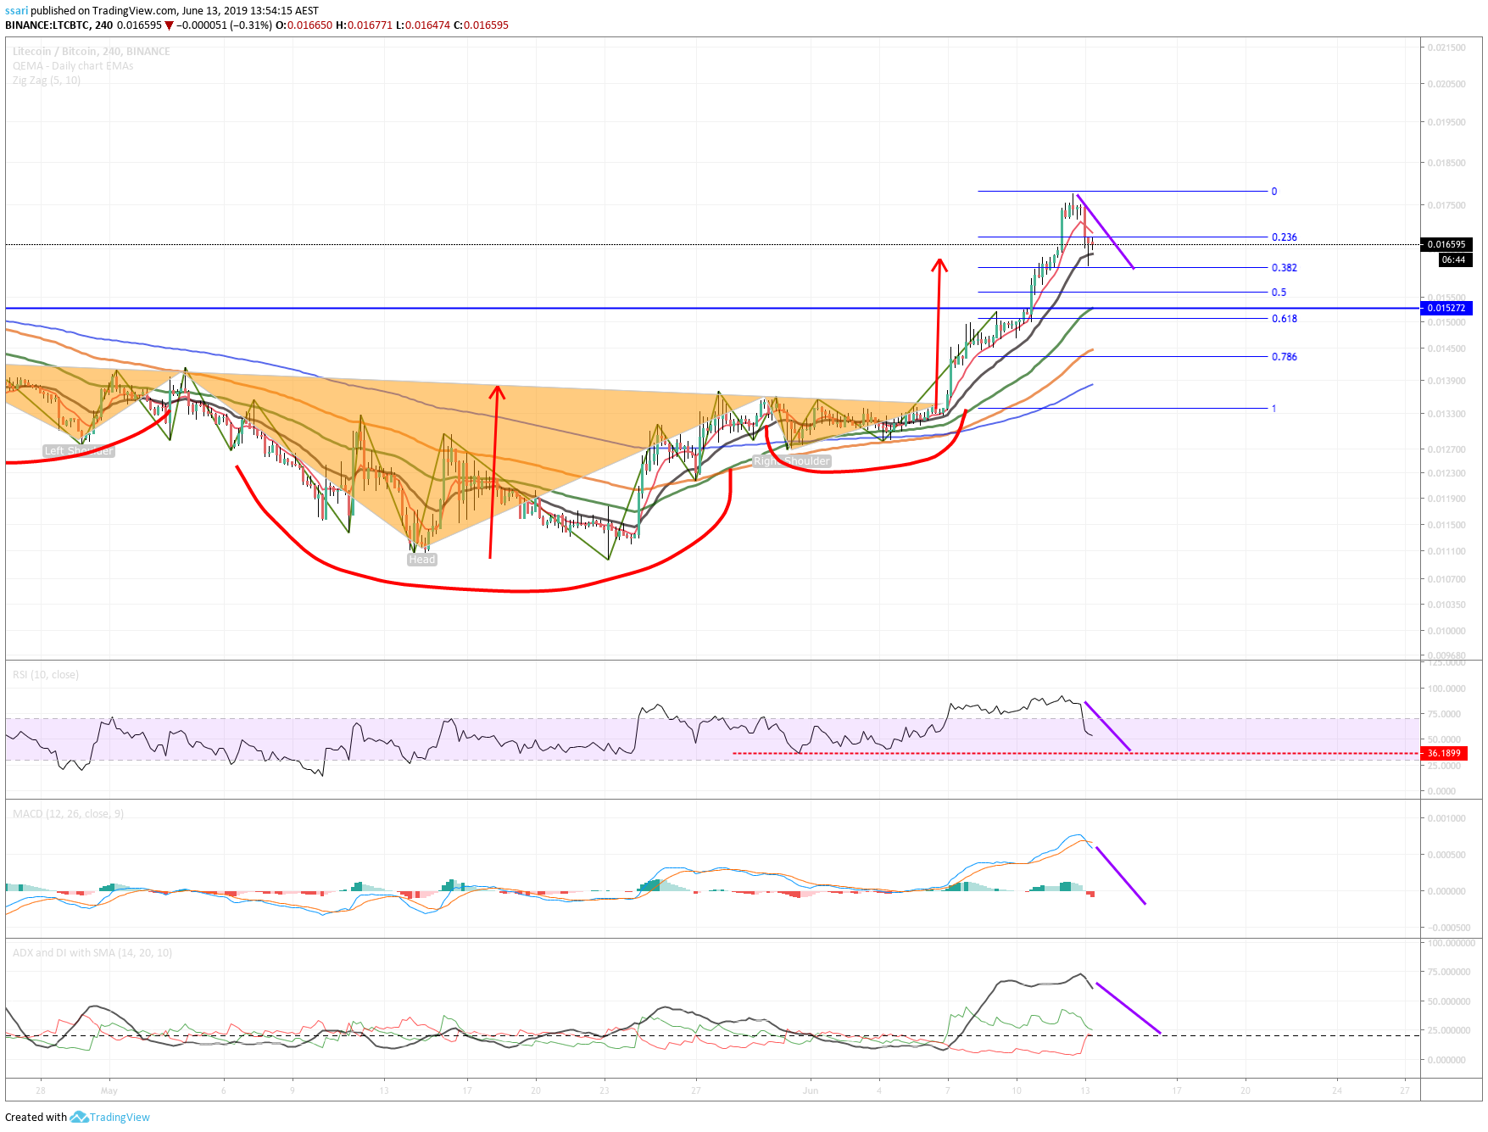Open the ssari author profile link
Image resolution: width=1488 pixels, height=1132 pixels.
click(x=16, y=11)
